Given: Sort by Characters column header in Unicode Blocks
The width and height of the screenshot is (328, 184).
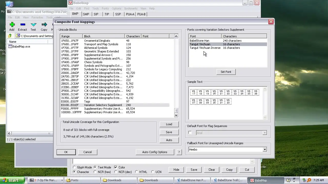Looking at the screenshot, I should [133, 36].
